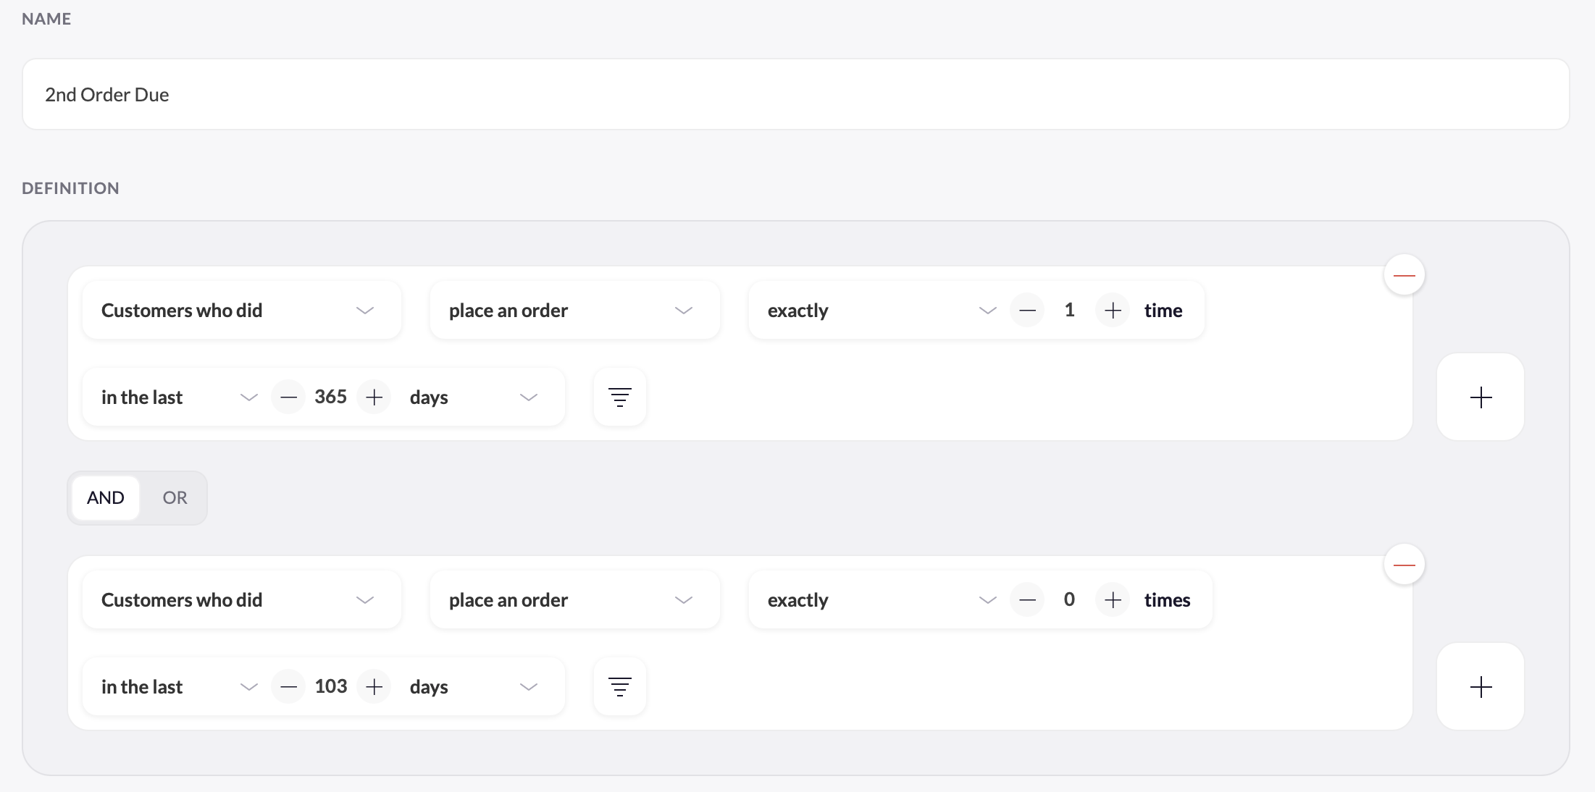Select the AND condition operator
Screen dimensions: 1595x792
point(106,498)
